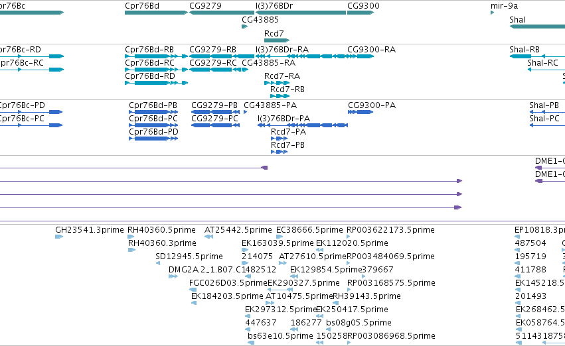Select the Rcd7-PB protein glyph
The image size is (565, 346).
[280, 152]
